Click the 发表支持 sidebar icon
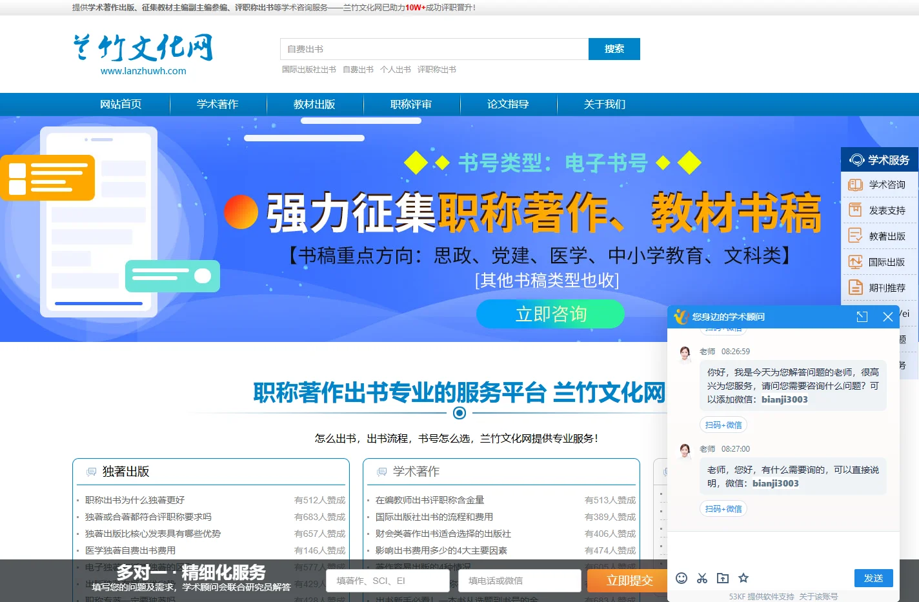Image resolution: width=919 pixels, height=602 pixels. point(855,210)
